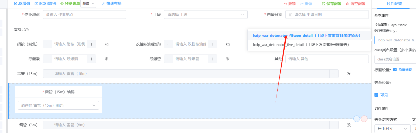The width and height of the screenshot is (416, 133).
Task: Uncheck the 可见 checkbox
Action: click(376, 95)
